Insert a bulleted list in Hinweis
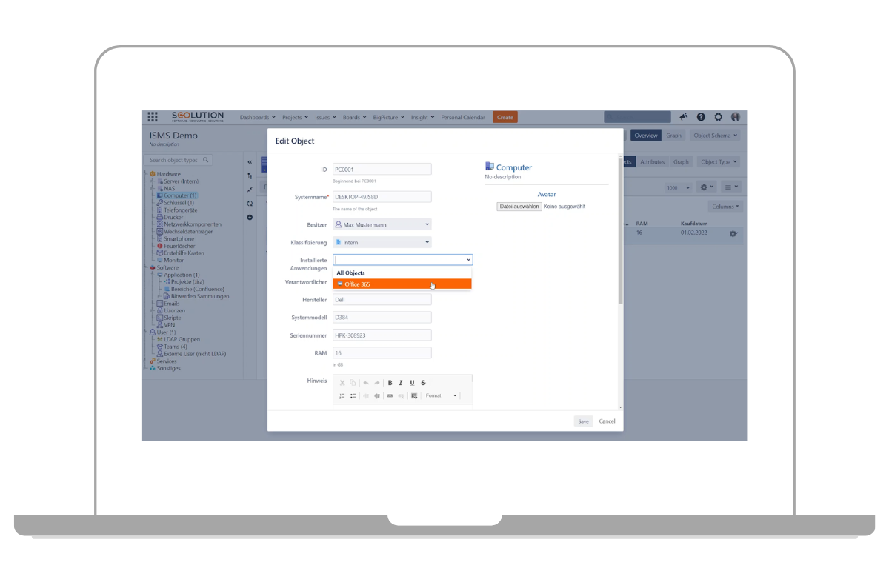 click(353, 396)
